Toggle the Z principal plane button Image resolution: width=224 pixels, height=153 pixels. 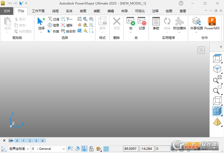coord(84,149)
